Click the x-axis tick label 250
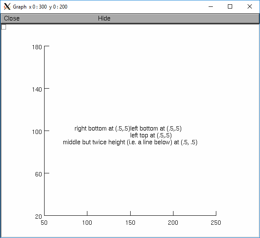This screenshot has height=238, width=260. tap(216, 223)
